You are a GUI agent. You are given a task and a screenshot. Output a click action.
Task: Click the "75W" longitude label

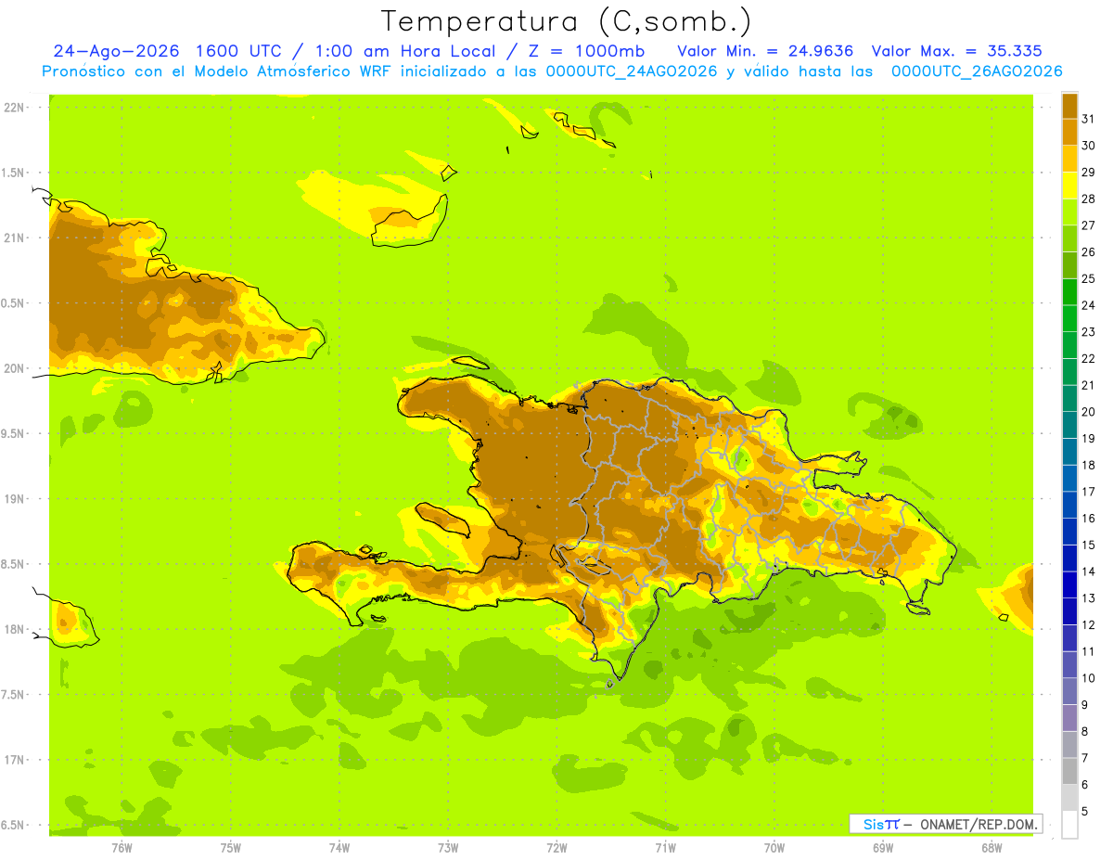231,848
